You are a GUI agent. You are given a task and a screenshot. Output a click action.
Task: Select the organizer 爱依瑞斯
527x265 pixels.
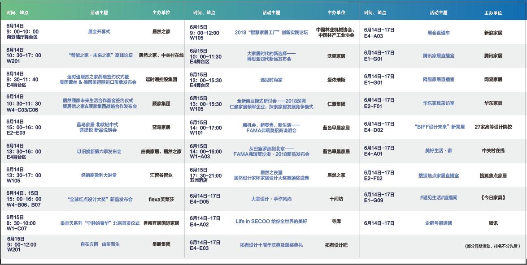pos(336,80)
